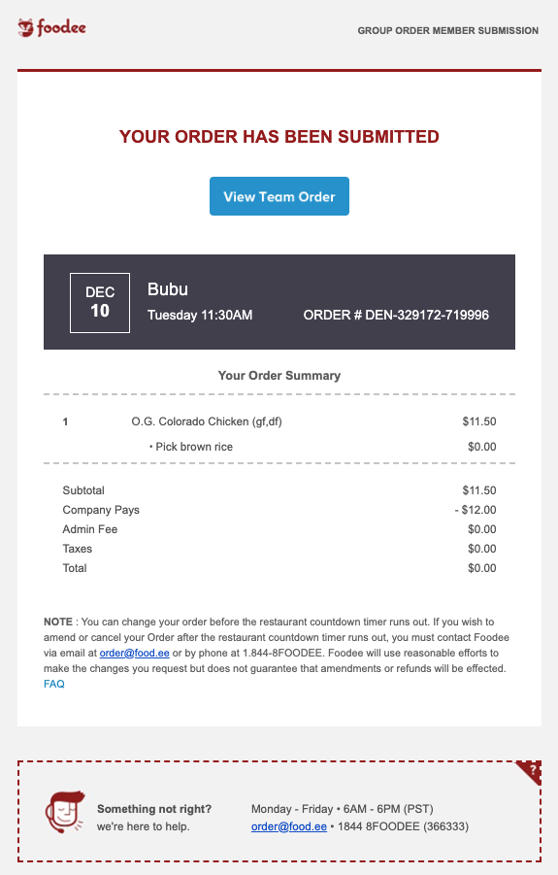
Task: Click order@food.ee link in the note
Action: pyautogui.click(x=134, y=653)
